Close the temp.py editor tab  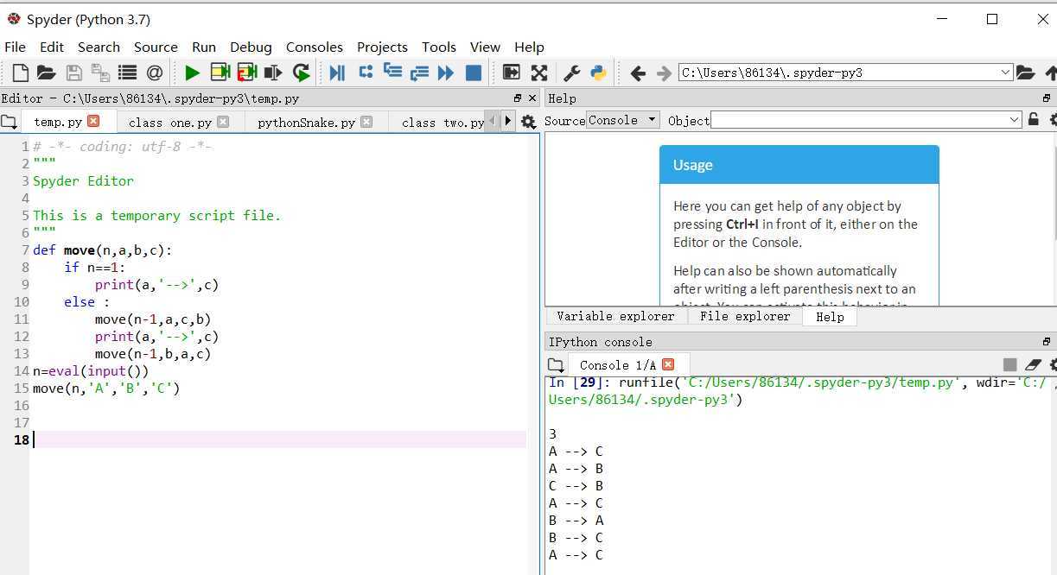click(93, 122)
